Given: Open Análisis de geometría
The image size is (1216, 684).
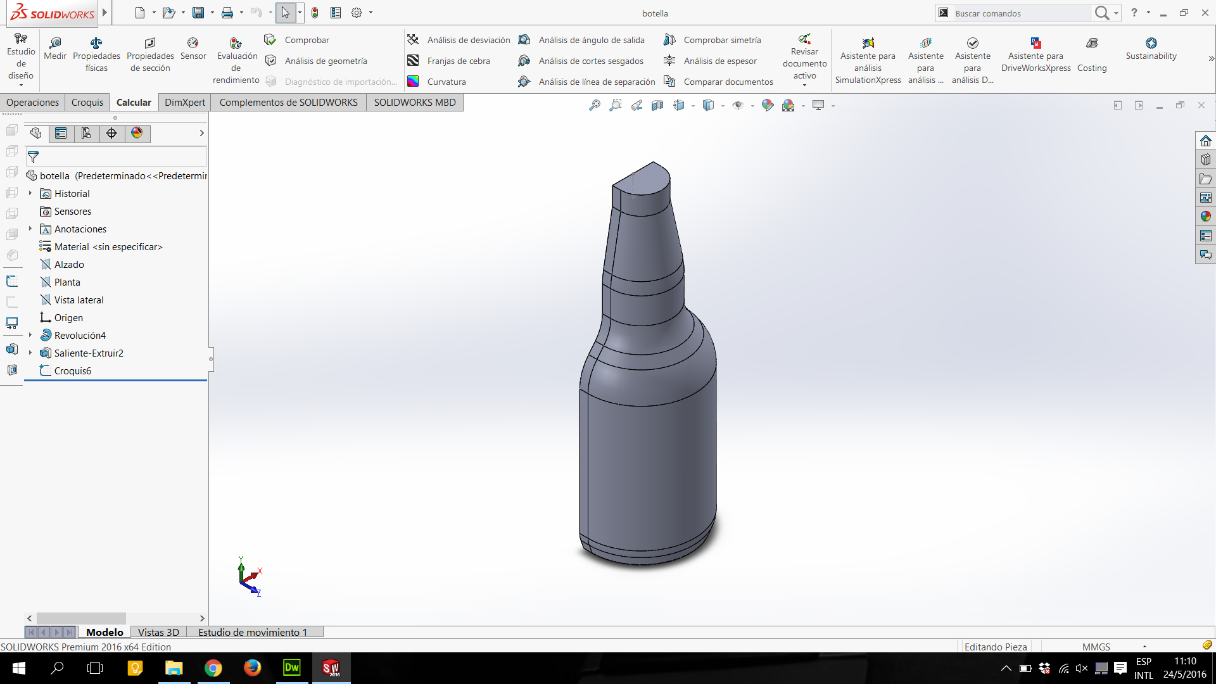Looking at the screenshot, I should click(316, 61).
